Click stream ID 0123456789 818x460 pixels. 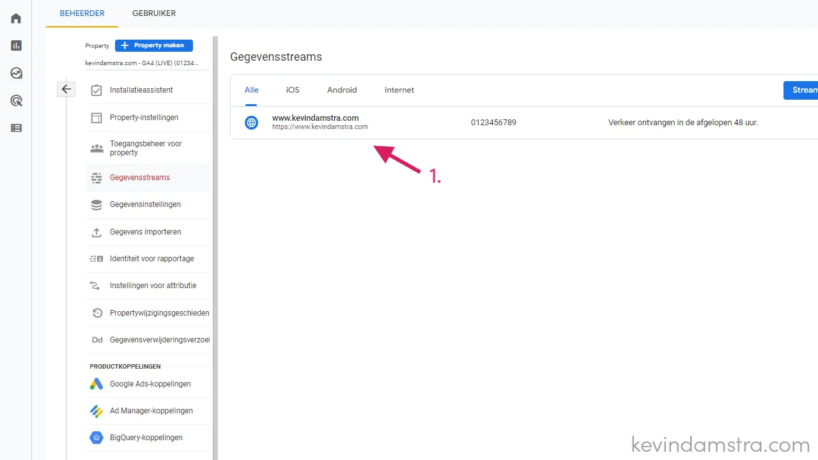pyautogui.click(x=493, y=123)
